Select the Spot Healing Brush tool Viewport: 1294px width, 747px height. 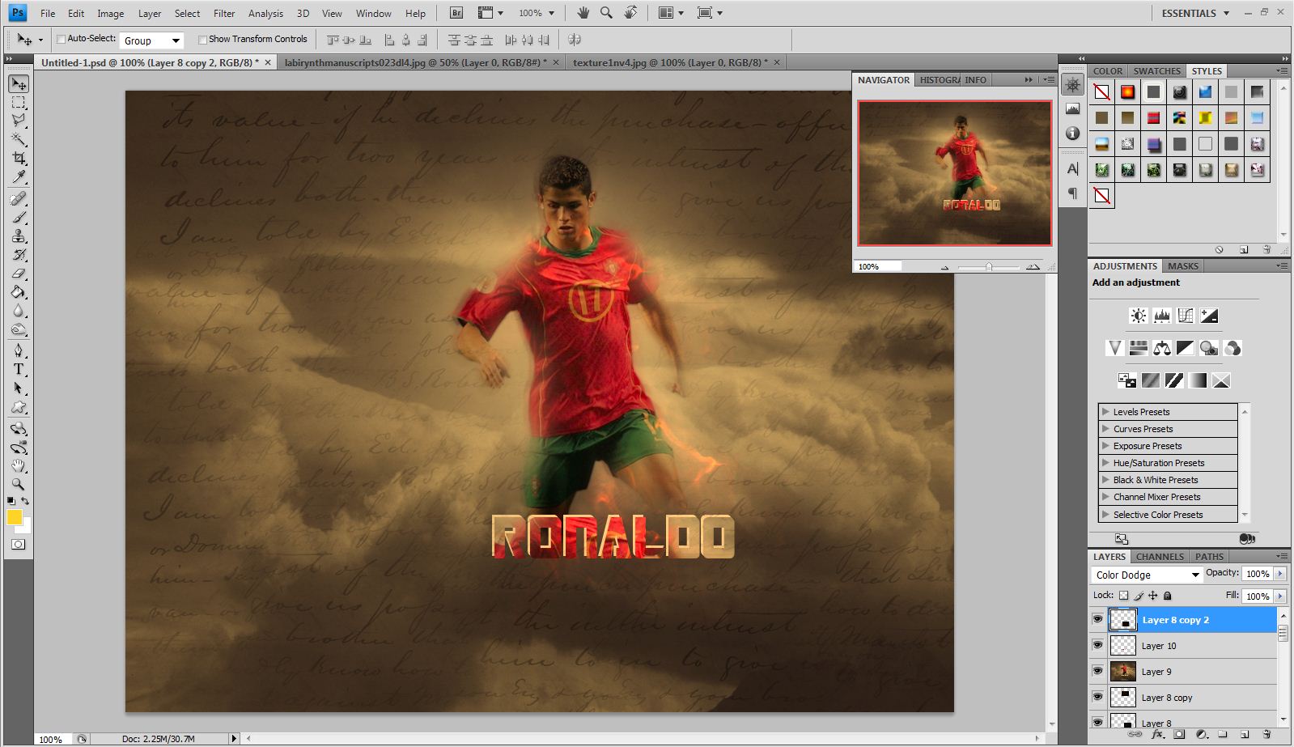[x=19, y=198]
